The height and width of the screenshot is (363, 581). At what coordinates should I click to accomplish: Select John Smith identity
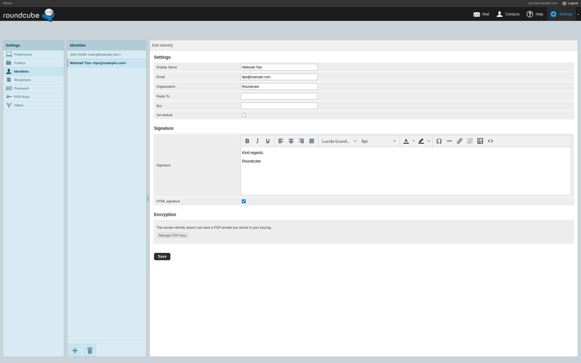click(x=107, y=54)
